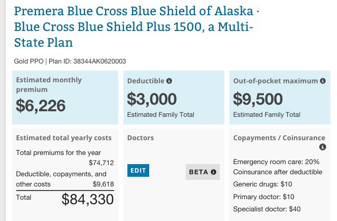The width and height of the screenshot is (337, 221).
Task: Click the info icon inside BETA badge
Action: (x=214, y=172)
